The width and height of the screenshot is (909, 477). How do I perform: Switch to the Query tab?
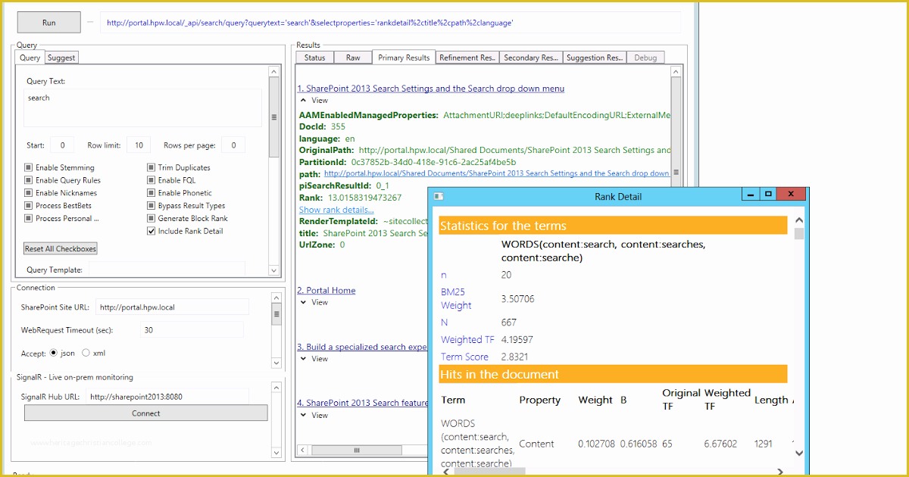click(x=30, y=58)
